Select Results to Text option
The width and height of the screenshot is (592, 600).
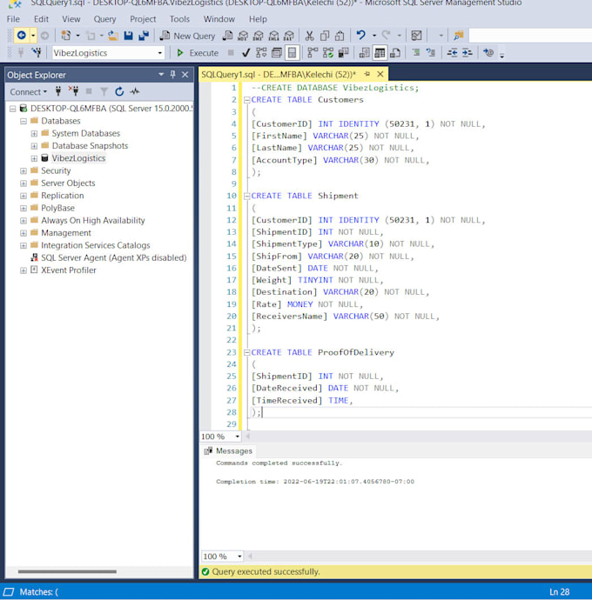365,52
